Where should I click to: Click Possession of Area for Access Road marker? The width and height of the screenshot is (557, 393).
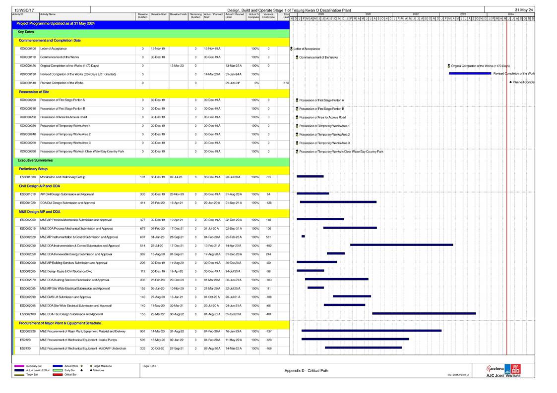[297, 117]
